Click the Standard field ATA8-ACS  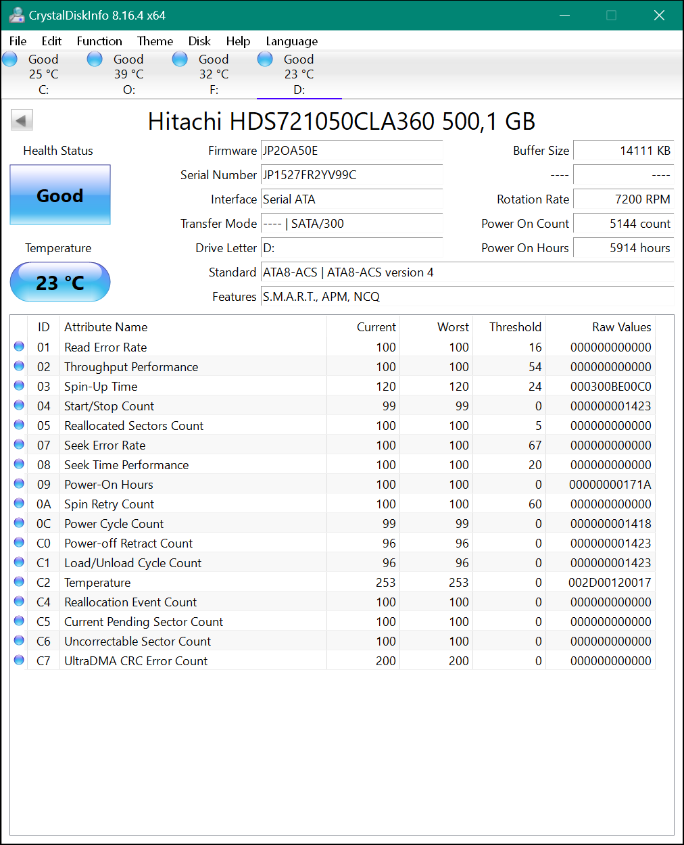point(468,272)
